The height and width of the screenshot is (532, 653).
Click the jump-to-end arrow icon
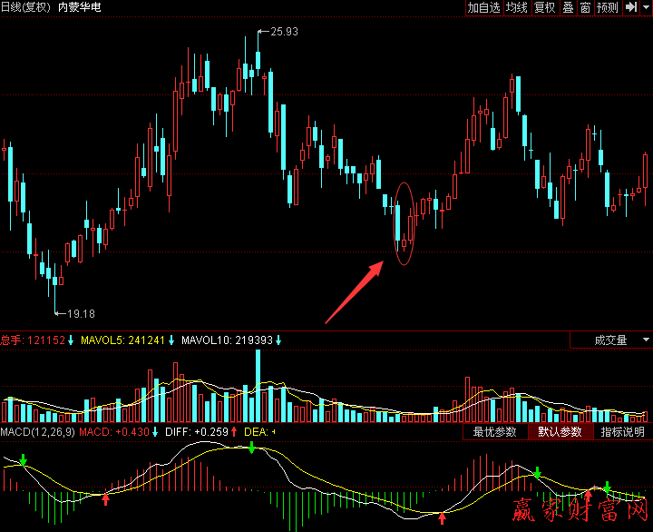(x=630, y=7)
